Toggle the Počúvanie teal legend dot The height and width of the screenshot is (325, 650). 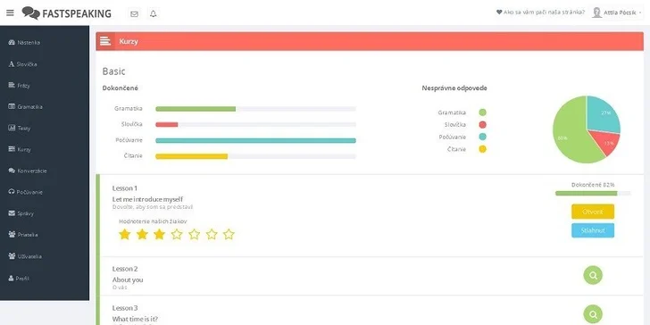click(482, 137)
